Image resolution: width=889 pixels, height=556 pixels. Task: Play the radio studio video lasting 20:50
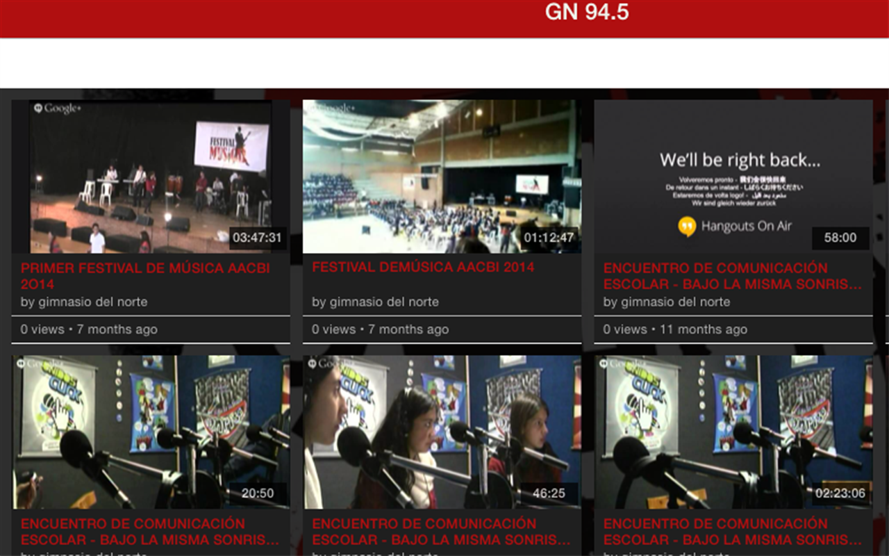(151, 432)
